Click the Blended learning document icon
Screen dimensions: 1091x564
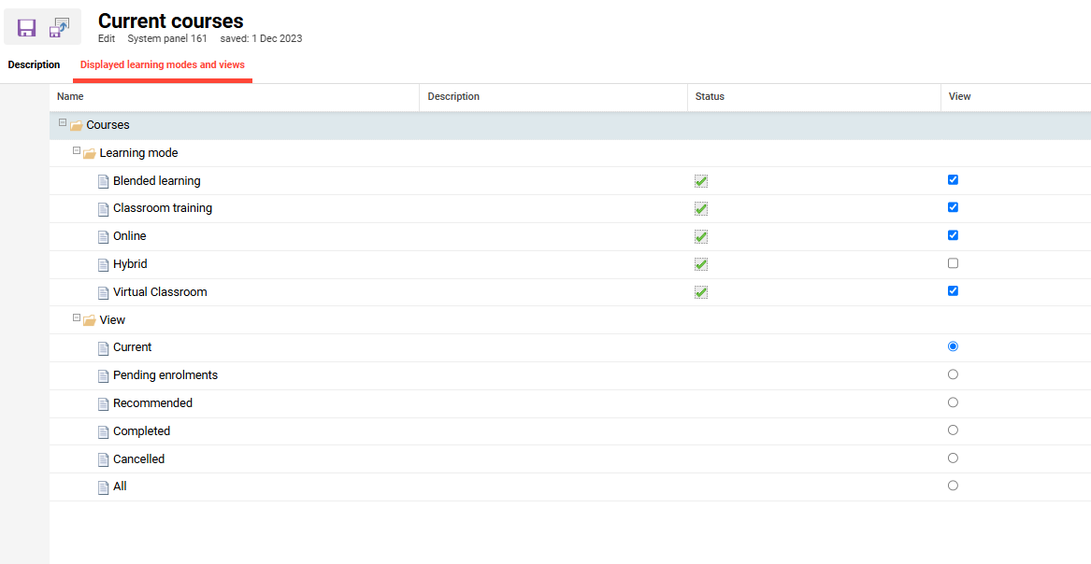(x=104, y=181)
